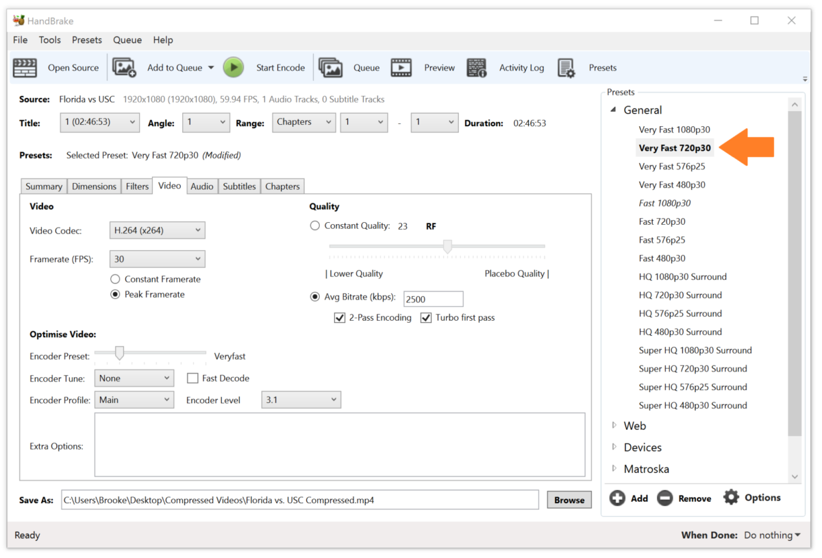Switch to the Audio tab
This screenshot has height=558, width=822.
(x=201, y=186)
